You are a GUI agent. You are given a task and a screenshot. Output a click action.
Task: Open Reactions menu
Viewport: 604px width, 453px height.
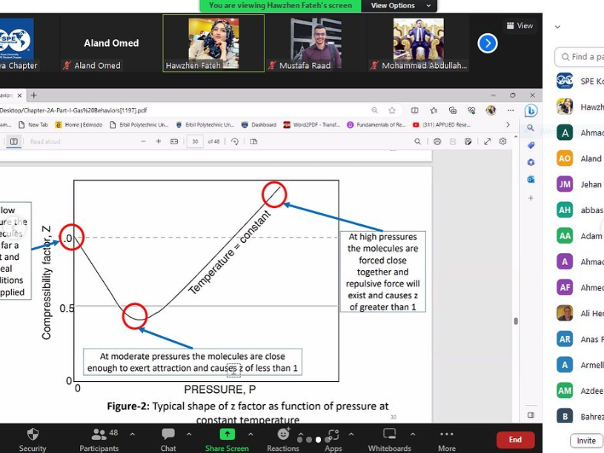point(283,439)
